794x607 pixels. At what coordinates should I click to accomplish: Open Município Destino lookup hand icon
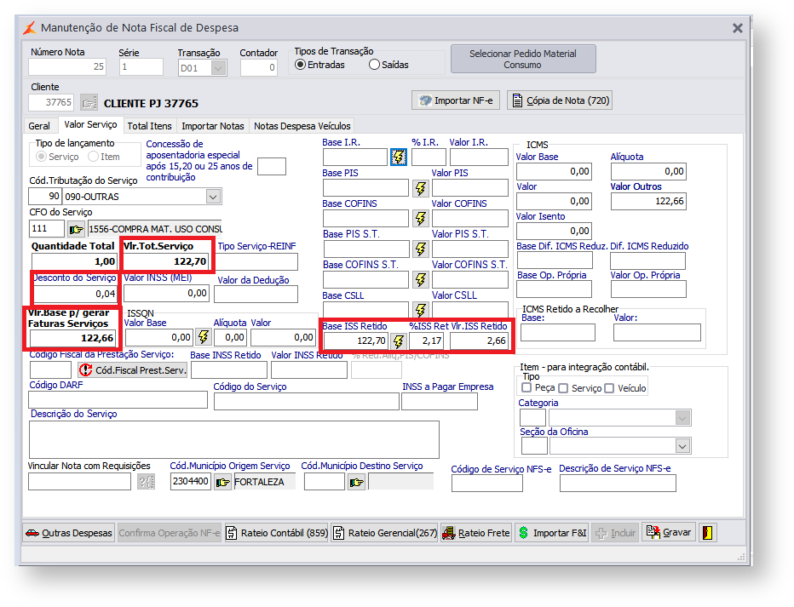356,482
